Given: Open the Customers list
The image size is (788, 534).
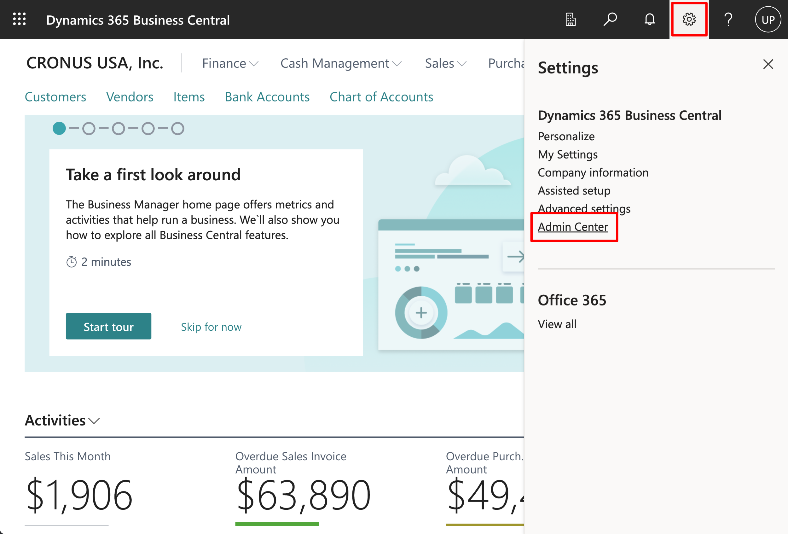Looking at the screenshot, I should [55, 97].
